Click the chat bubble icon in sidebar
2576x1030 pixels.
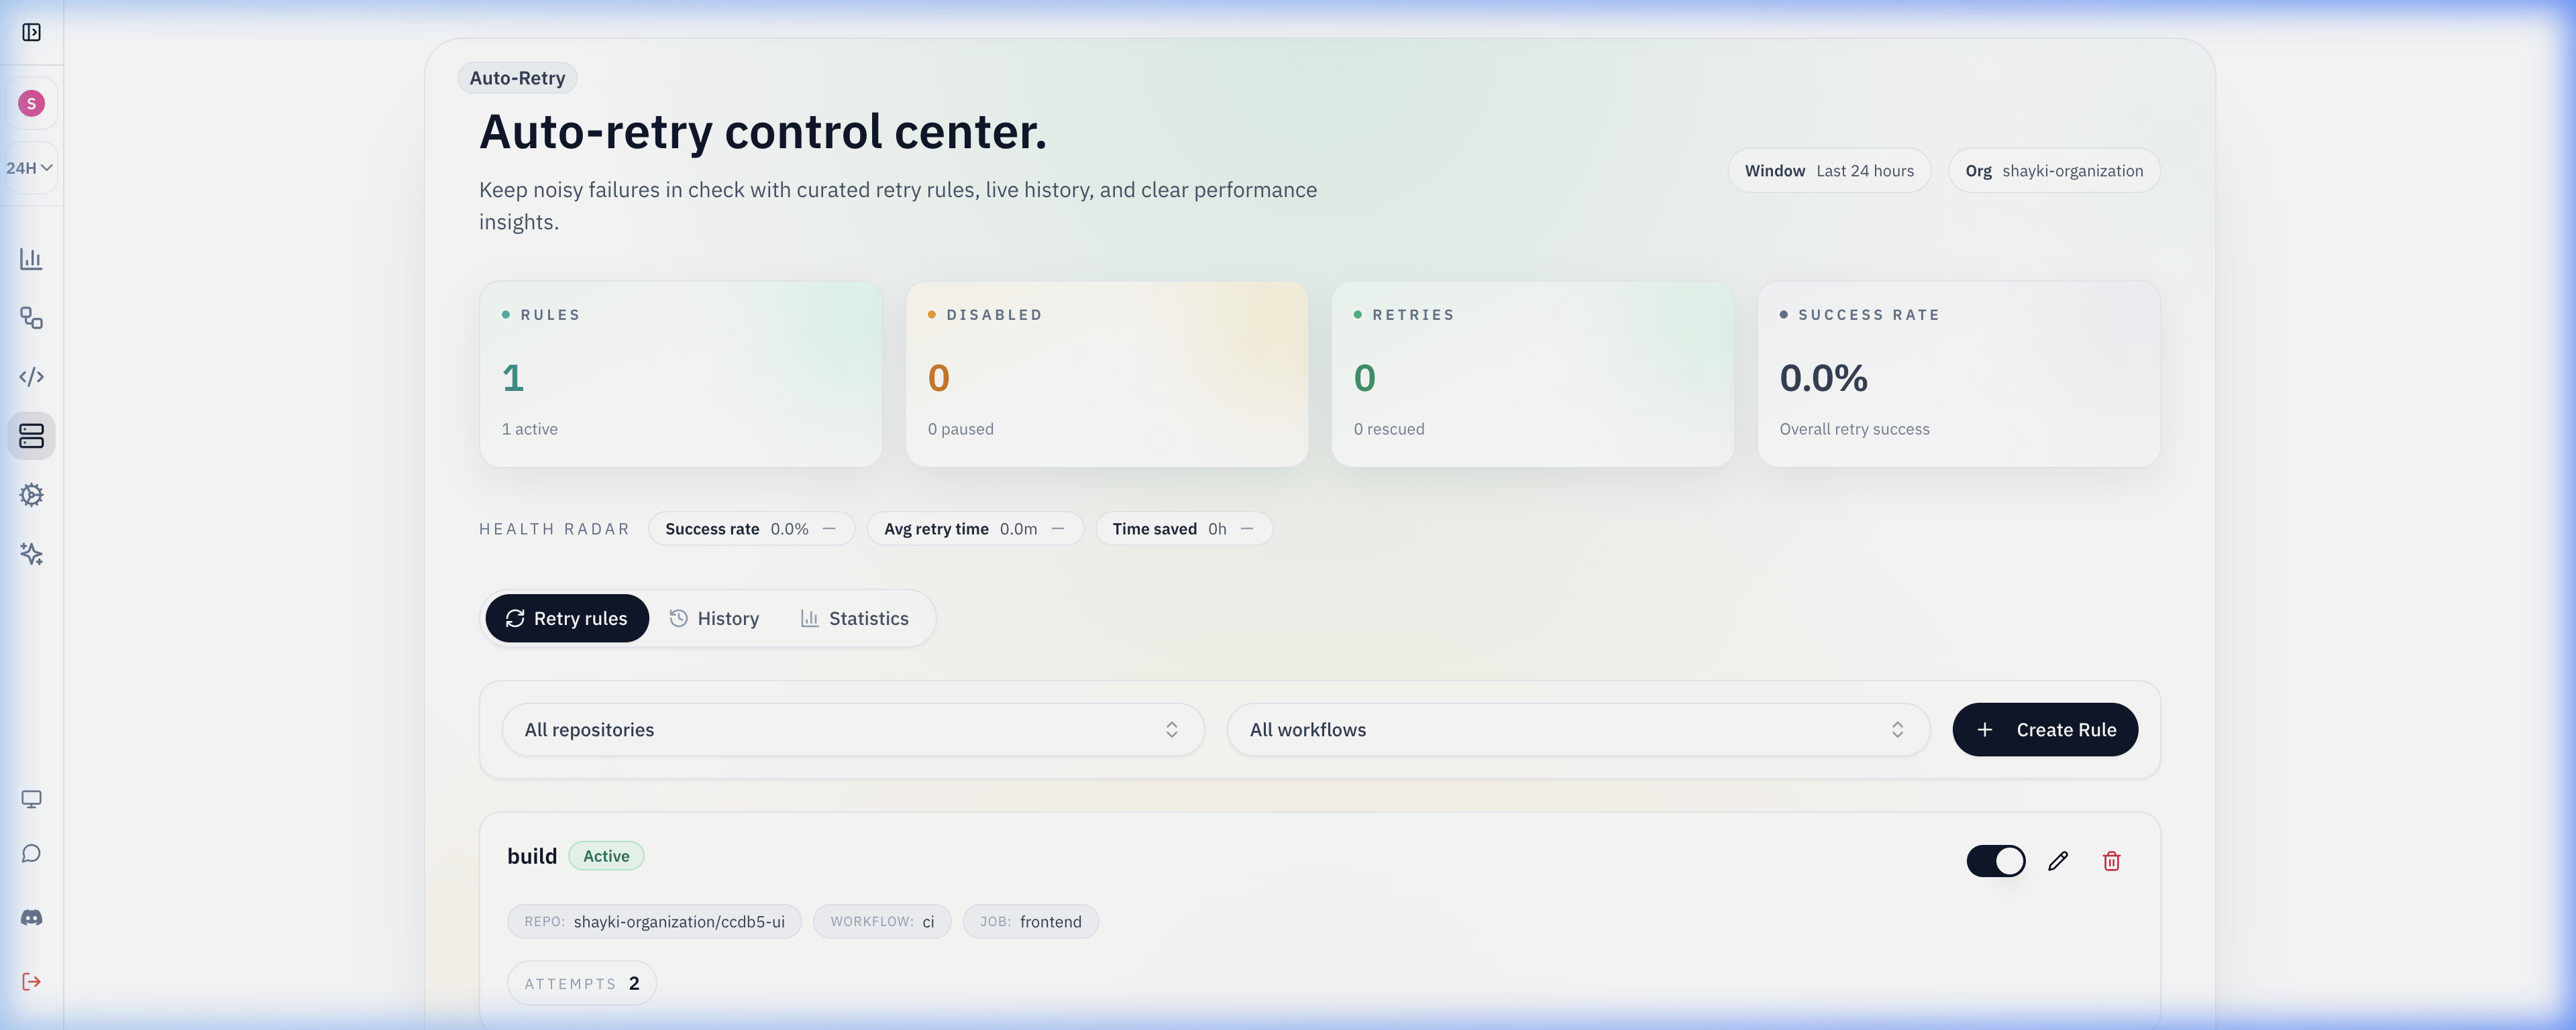(31, 853)
